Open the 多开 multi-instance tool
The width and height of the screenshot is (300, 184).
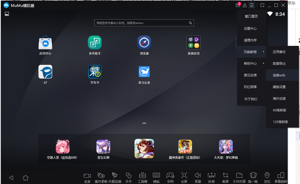[x=128, y=178]
